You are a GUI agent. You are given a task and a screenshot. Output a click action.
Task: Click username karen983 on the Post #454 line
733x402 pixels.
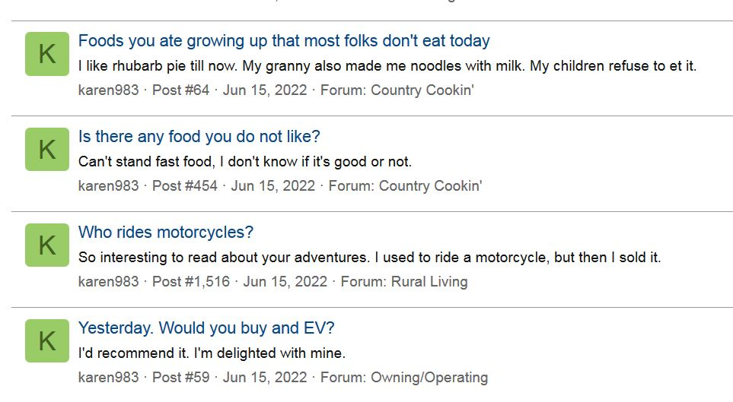[x=108, y=186]
